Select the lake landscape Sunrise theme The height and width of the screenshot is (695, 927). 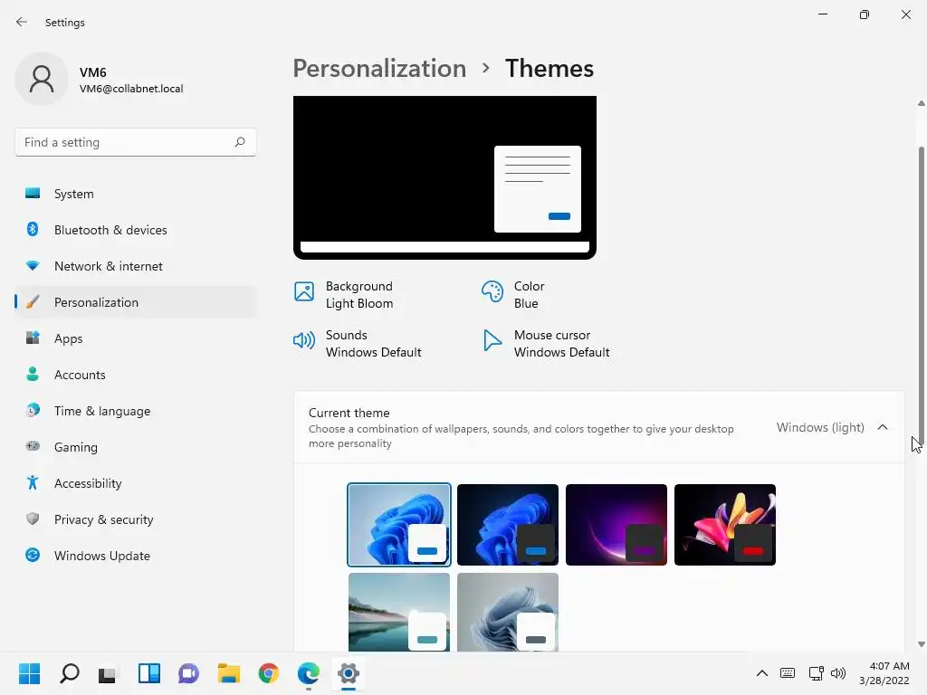tap(399, 613)
